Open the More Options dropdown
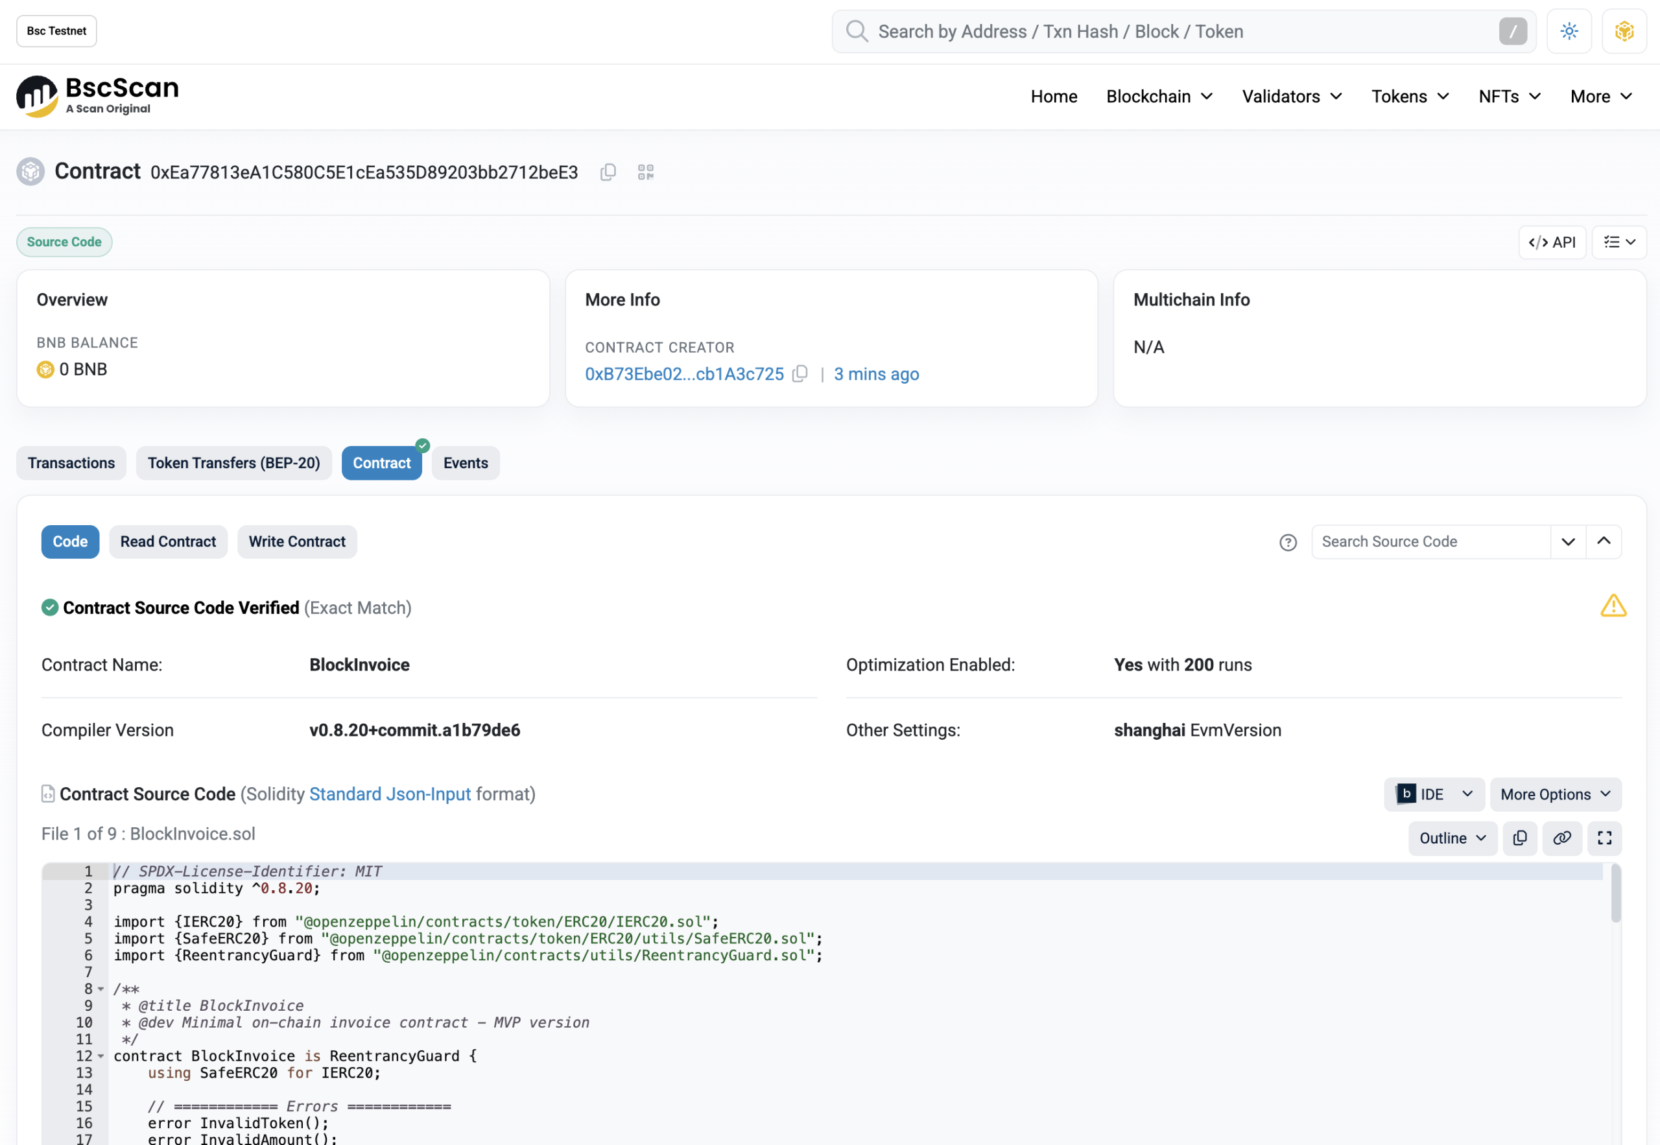Screen dimensions: 1660x1145 pyautogui.click(x=1554, y=794)
